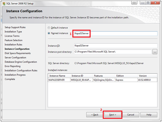Click the Back button
The width and height of the screenshot is (162, 122).
pos(94,115)
